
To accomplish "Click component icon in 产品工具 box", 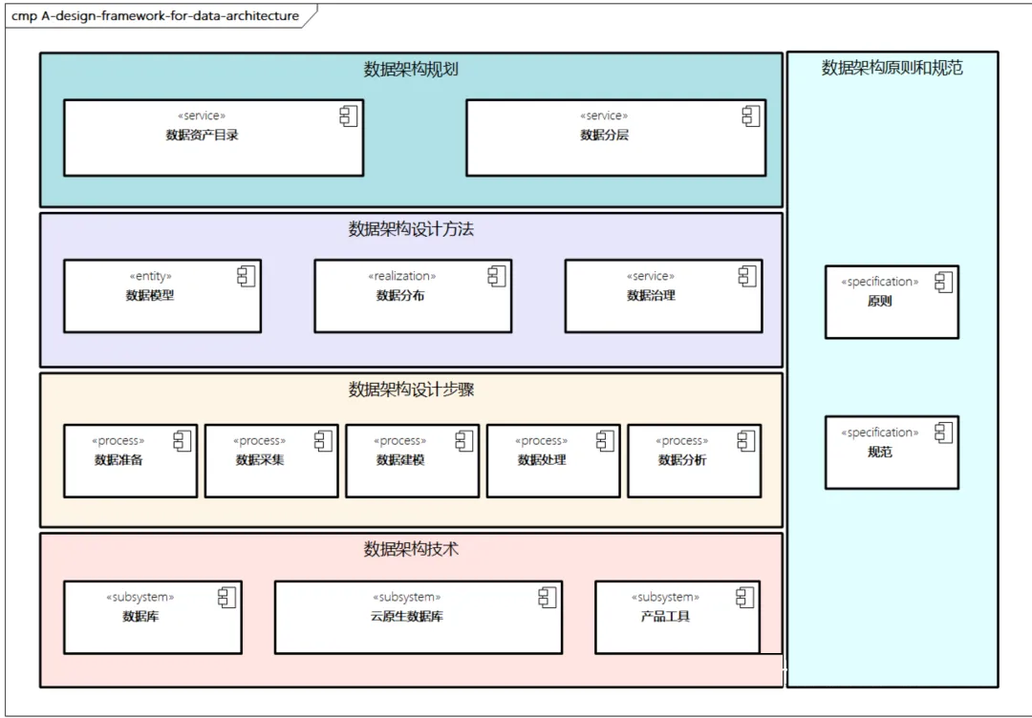I will (x=745, y=598).
